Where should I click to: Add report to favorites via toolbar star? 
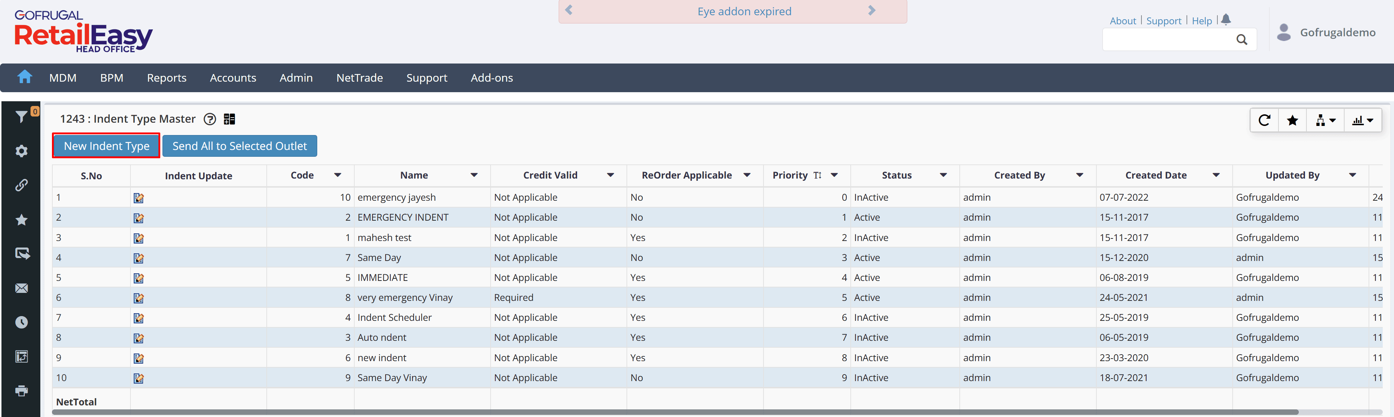click(1292, 120)
